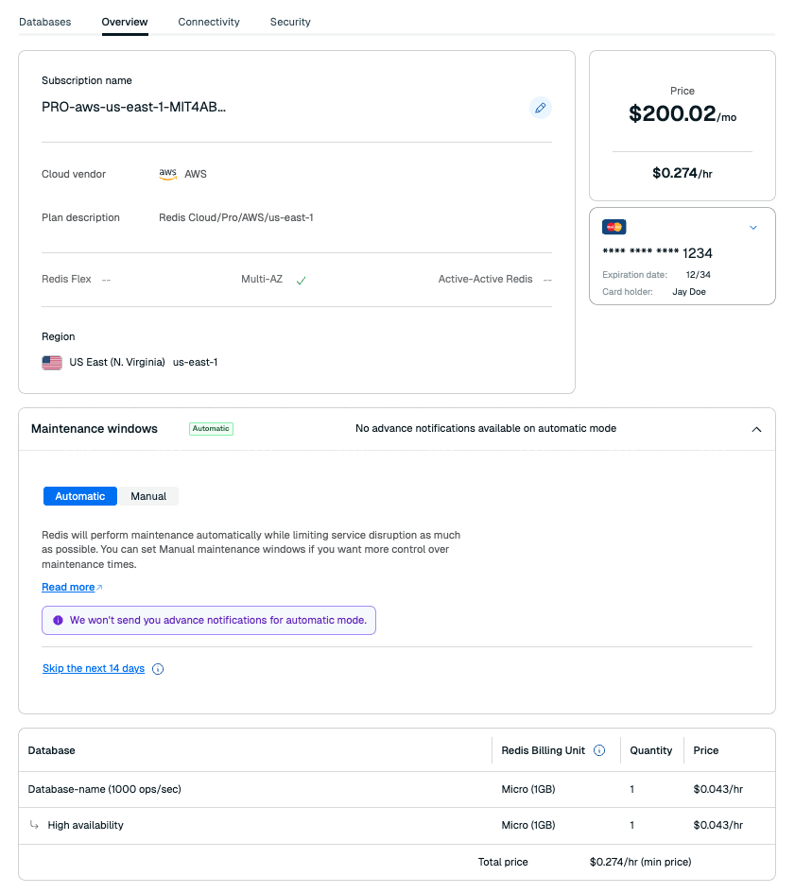This screenshot has width=795, height=893.
Task: Click the green Automatic status badge
Action: (x=211, y=429)
